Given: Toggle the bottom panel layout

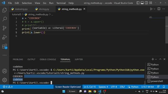Looking at the screenshot, I should coord(142,3).
